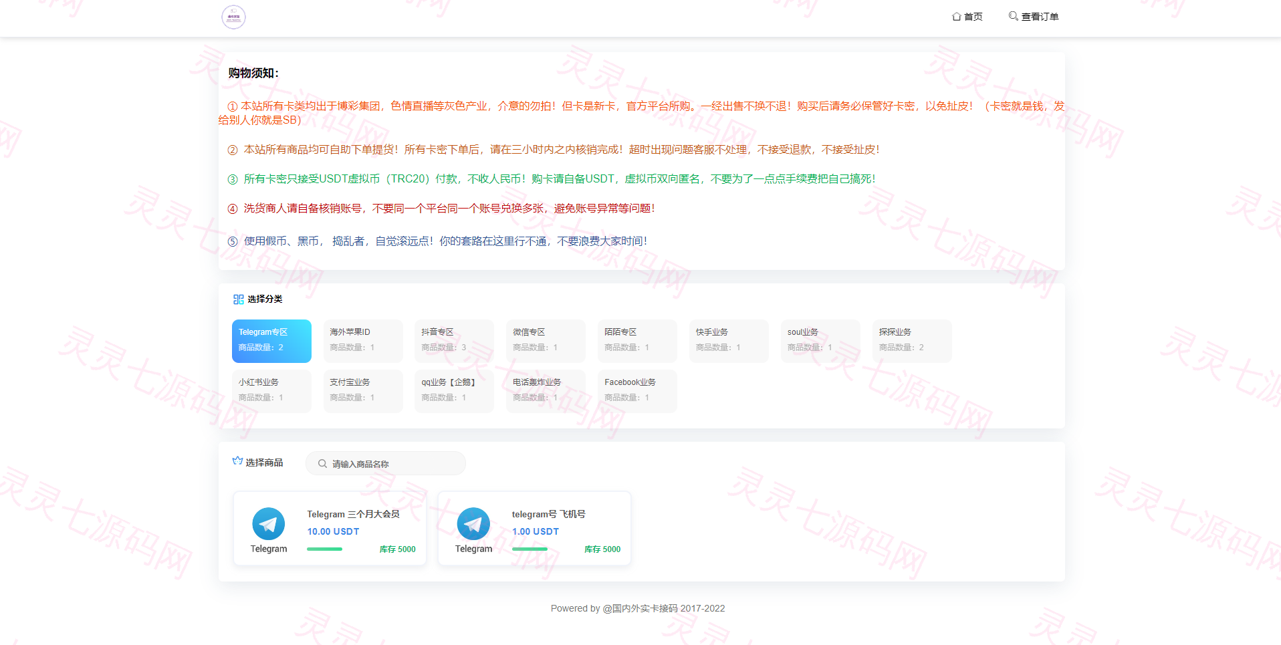This screenshot has height=645, width=1281.
Task: Click the home icon in header
Action: 957,17
